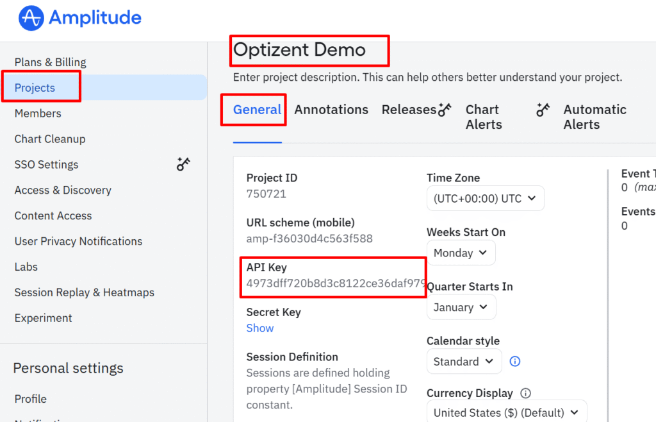
Task: Click the project description field
Action: [x=427, y=78]
